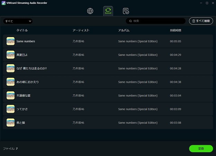This screenshot has width=216, height=156.
Task: Click the タイトル column header
Action: click(x=22, y=31)
